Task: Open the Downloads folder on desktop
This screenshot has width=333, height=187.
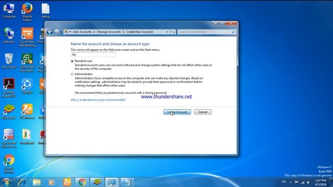Action: [27, 137]
